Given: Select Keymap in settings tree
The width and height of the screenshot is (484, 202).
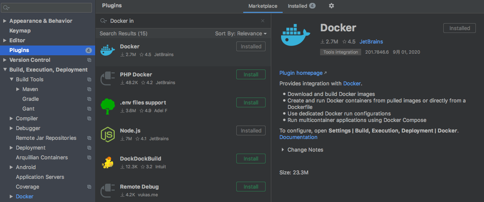Looking at the screenshot, I should pos(20,31).
